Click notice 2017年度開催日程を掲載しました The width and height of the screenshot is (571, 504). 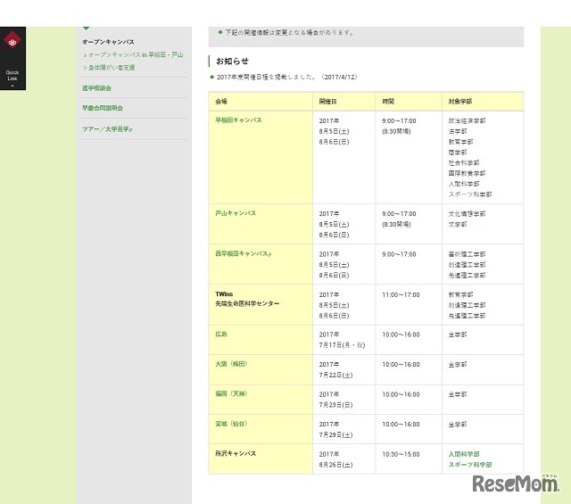tap(287, 77)
